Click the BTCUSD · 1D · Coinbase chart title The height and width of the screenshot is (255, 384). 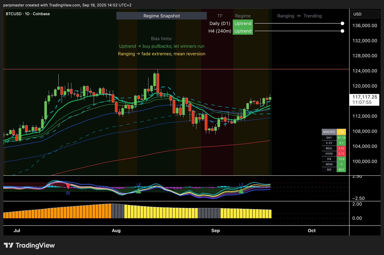(28, 14)
